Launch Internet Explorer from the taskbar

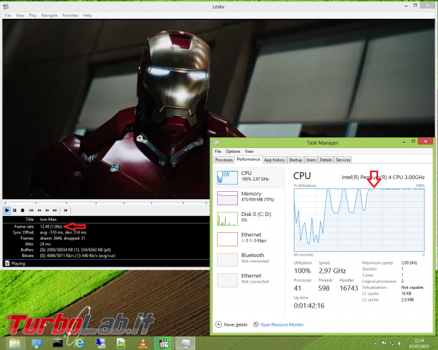click(80, 343)
